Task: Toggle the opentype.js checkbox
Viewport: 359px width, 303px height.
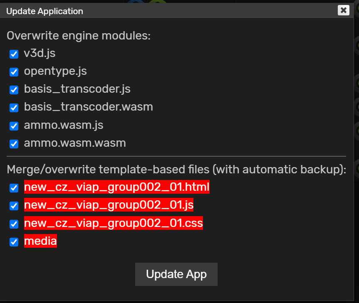Action: (14, 72)
